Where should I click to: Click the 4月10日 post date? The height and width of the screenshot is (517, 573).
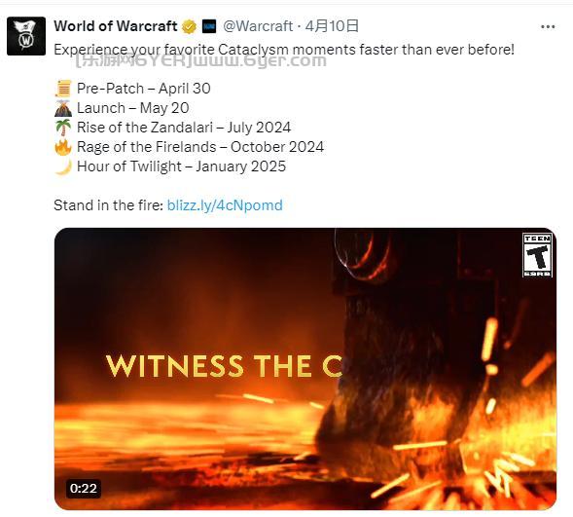(x=332, y=26)
